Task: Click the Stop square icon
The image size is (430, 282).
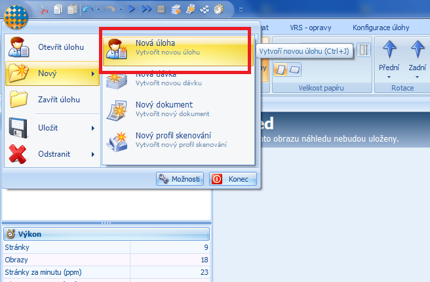Action: click(x=161, y=9)
